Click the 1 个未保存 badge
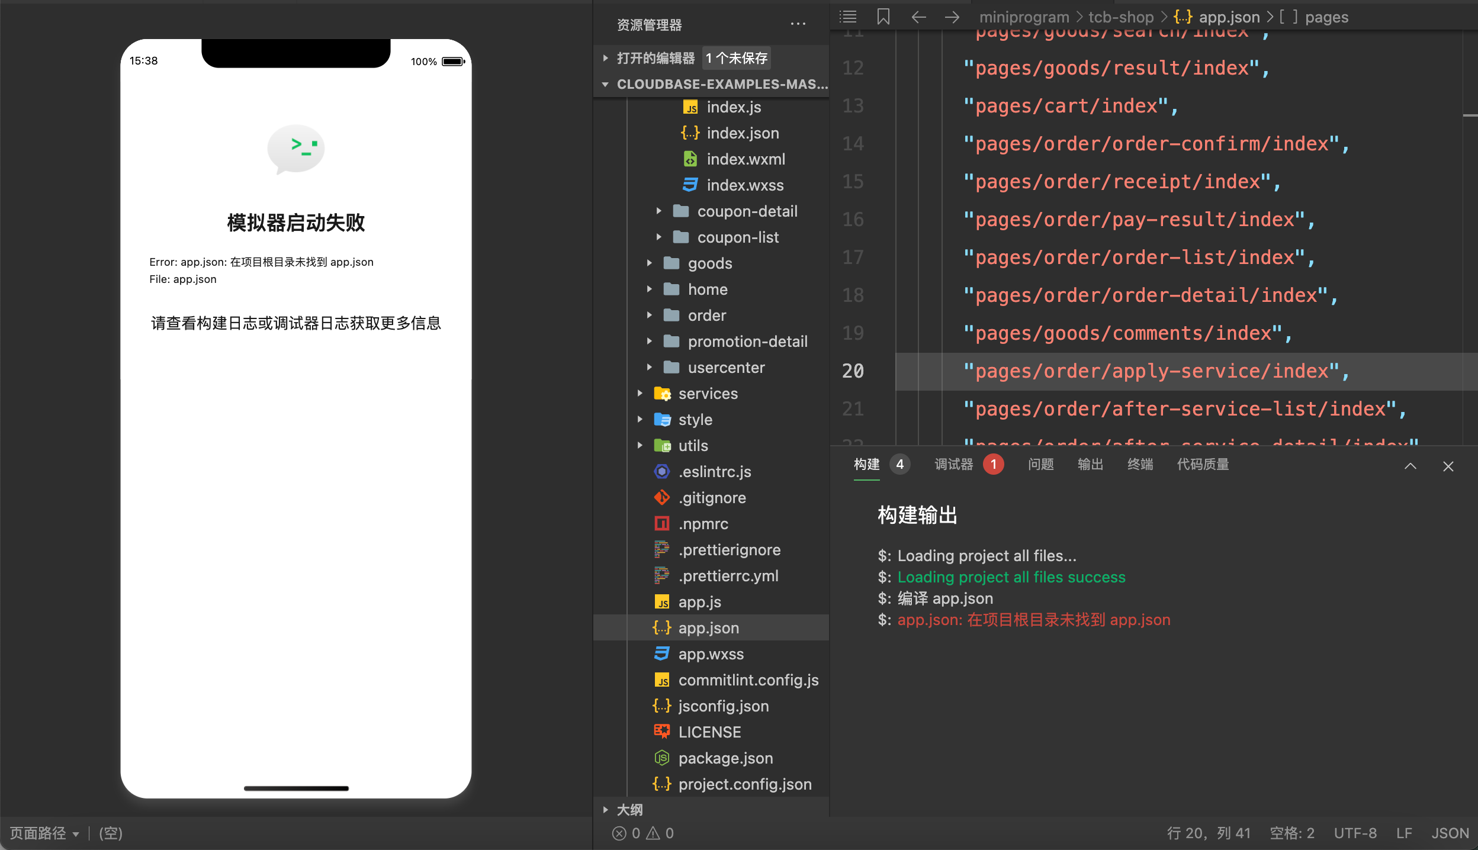 (x=737, y=58)
